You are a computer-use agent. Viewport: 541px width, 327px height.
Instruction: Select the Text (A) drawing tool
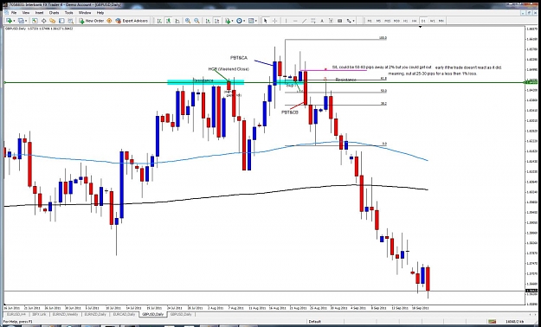pyautogui.click(x=322, y=21)
